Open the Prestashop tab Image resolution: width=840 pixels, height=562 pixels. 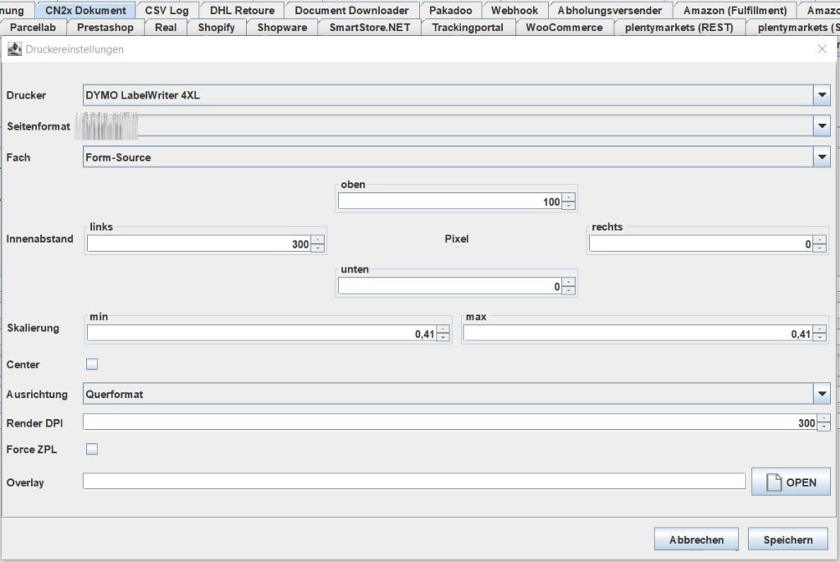(x=105, y=27)
